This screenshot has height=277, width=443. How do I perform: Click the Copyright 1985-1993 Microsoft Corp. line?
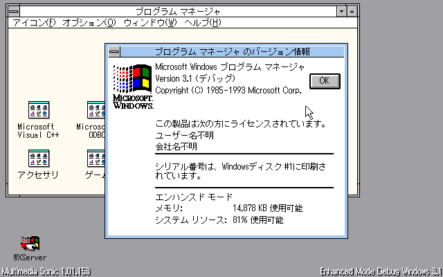coord(228,90)
